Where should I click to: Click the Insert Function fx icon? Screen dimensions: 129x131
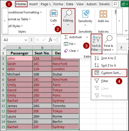click(x=50, y=40)
